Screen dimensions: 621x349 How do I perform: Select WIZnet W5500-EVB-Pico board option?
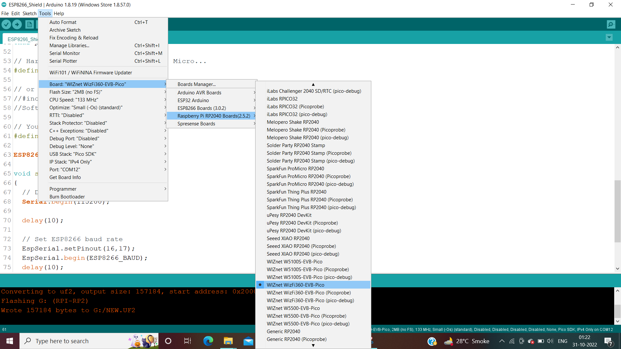(x=293, y=308)
